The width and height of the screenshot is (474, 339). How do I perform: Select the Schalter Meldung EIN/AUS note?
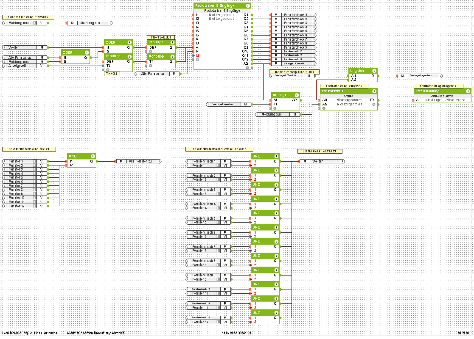coord(28,17)
